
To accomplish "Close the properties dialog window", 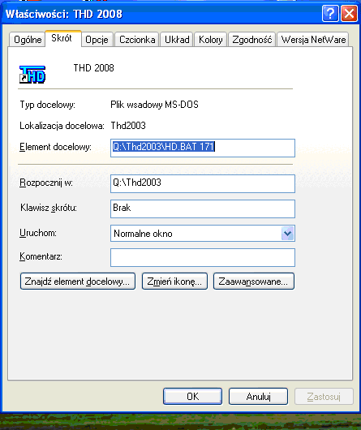I will pyautogui.click(x=349, y=13).
